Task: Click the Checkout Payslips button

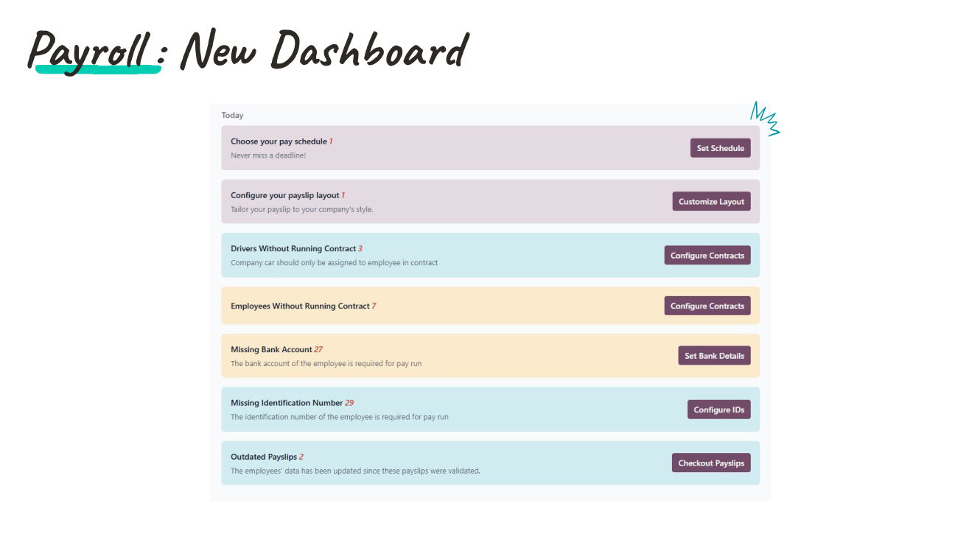Action: click(710, 463)
